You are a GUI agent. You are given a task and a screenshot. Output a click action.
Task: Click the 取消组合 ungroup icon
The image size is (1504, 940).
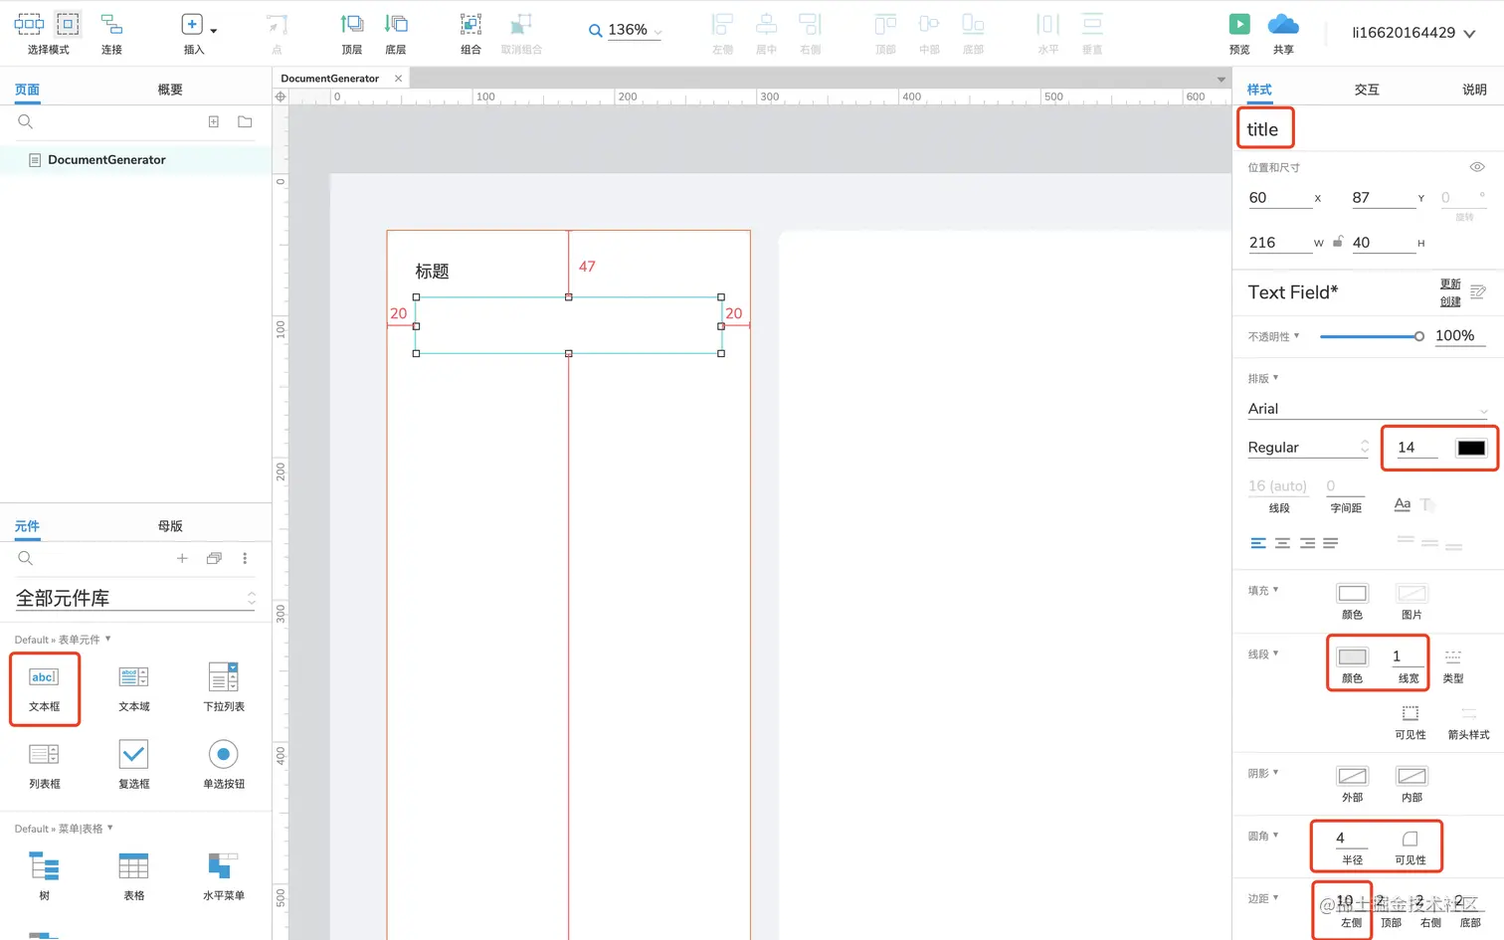tap(521, 24)
